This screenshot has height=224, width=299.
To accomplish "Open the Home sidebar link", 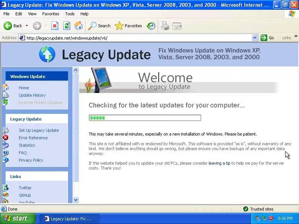I will [24, 88].
